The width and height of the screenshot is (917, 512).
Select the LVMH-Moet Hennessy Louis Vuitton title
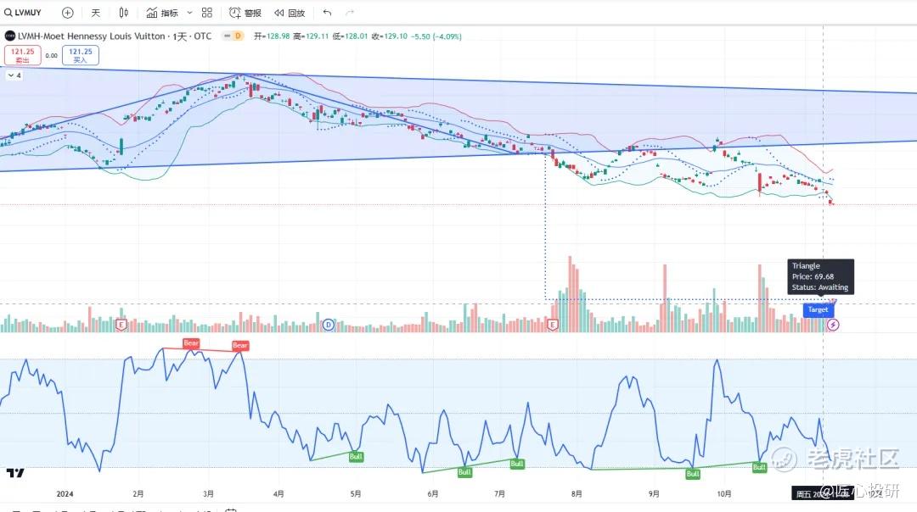click(x=92, y=36)
